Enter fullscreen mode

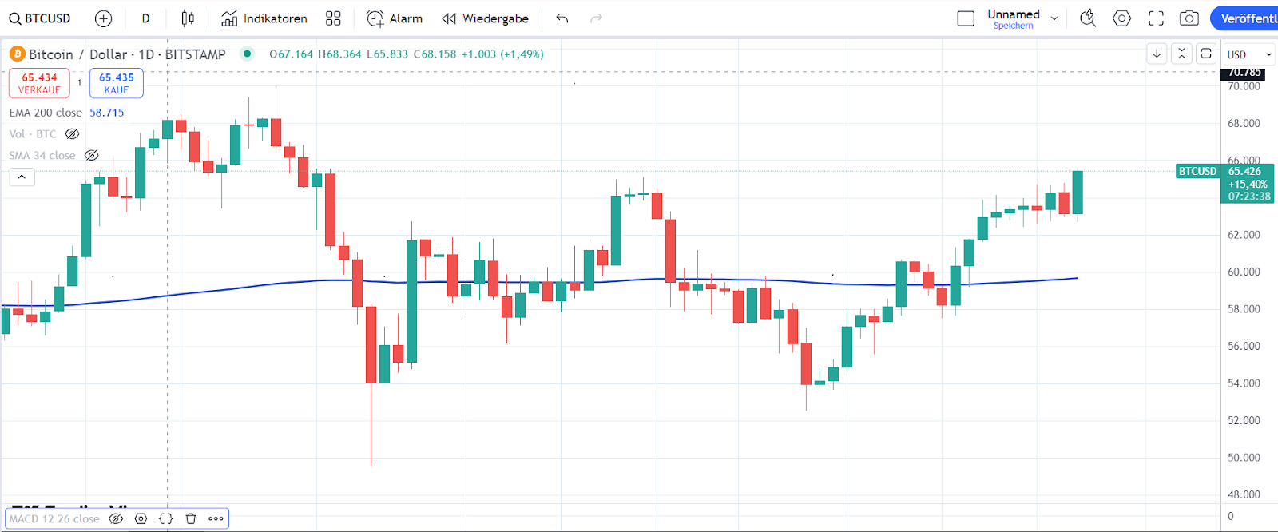(x=1156, y=18)
